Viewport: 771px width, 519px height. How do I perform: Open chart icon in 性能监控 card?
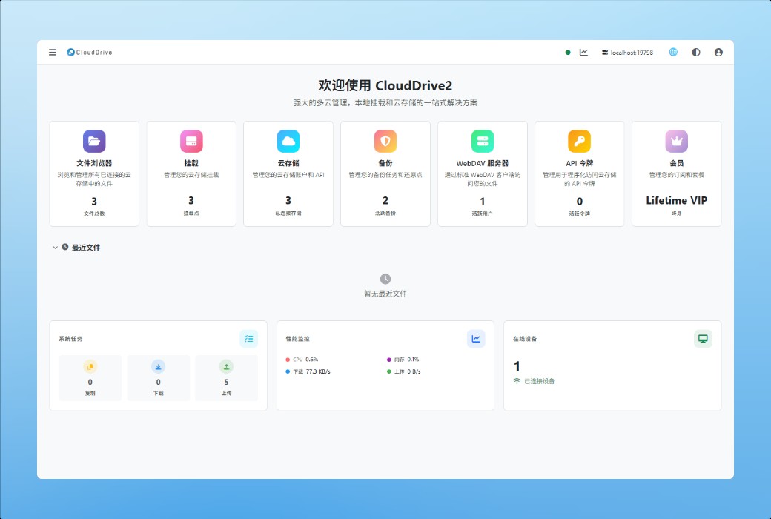476,338
